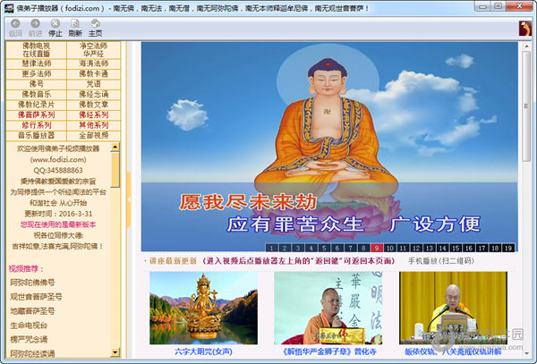Click the Buddha hand logo icon at toolbar right
This screenshot has width=537, height=364.
point(525,29)
